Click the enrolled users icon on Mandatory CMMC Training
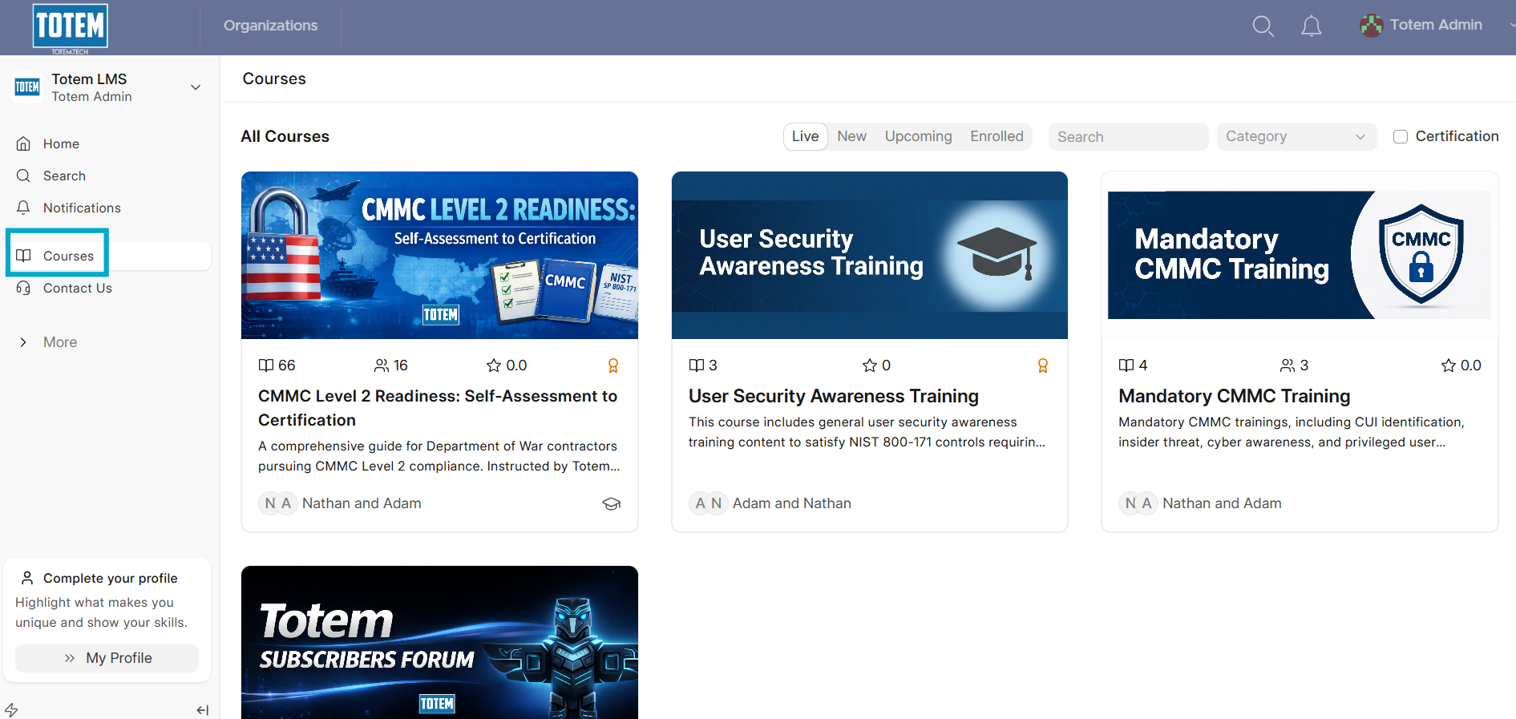The image size is (1516, 719). (1288, 366)
